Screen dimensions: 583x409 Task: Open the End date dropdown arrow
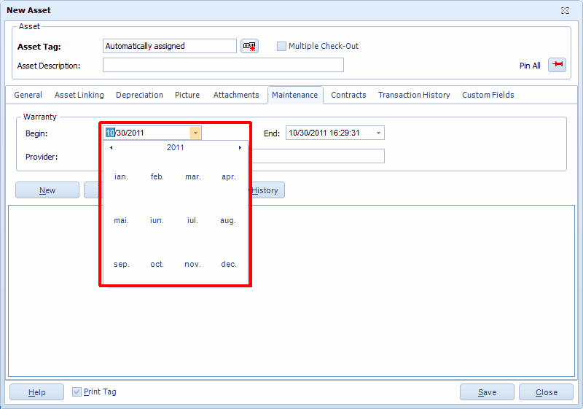click(378, 133)
